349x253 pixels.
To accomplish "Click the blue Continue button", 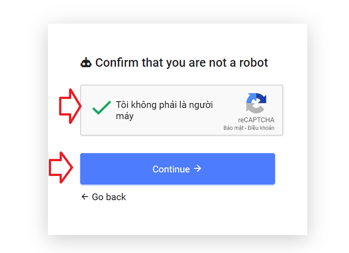I will pos(177,169).
